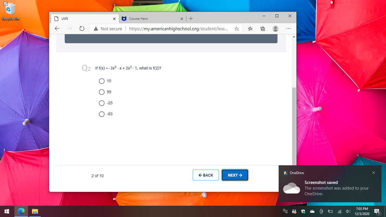
Task: Reload the current page
Action: coord(82,28)
